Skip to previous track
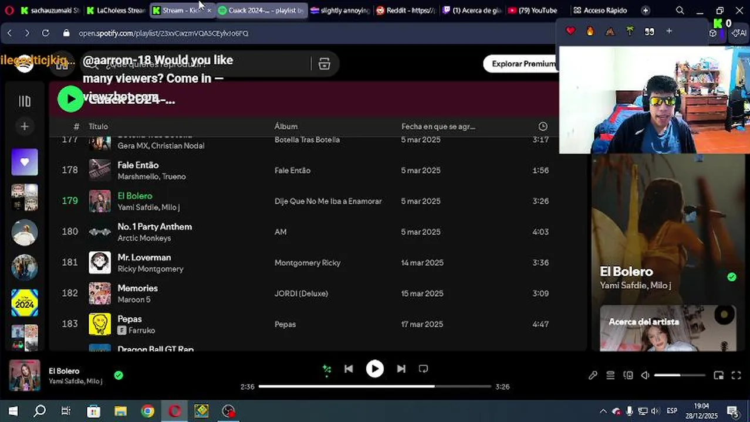The image size is (750, 422). click(349, 369)
